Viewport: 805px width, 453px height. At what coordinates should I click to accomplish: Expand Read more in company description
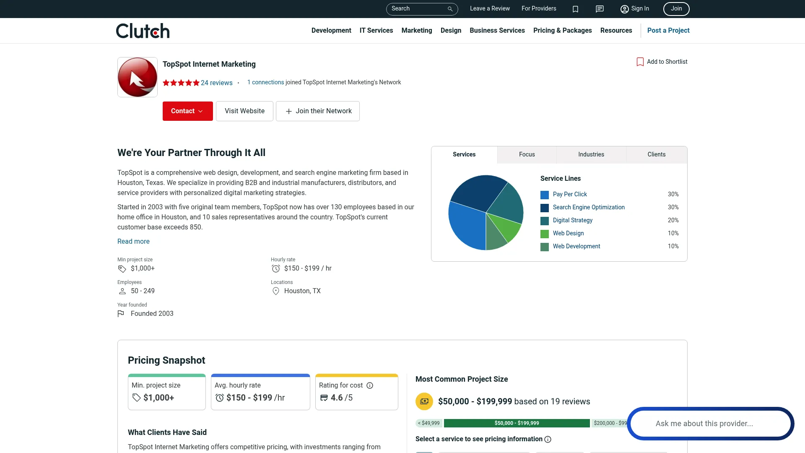133,241
